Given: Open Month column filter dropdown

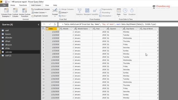Looking at the screenshot, I should tap(72, 29).
